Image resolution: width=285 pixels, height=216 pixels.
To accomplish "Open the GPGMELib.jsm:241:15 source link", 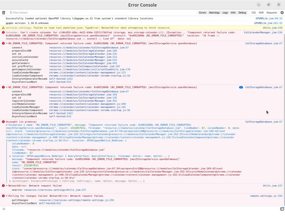I will (268, 23).
